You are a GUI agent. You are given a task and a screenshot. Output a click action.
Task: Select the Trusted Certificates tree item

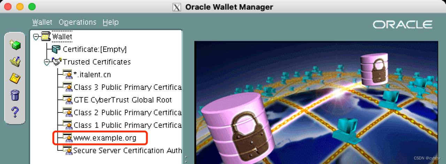coord(97,62)
